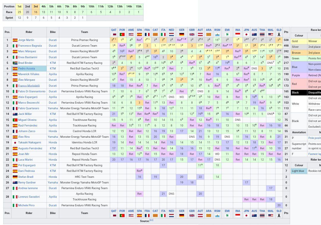Click the black ribbon icon under SLD in top header

[x=279, y=34]
